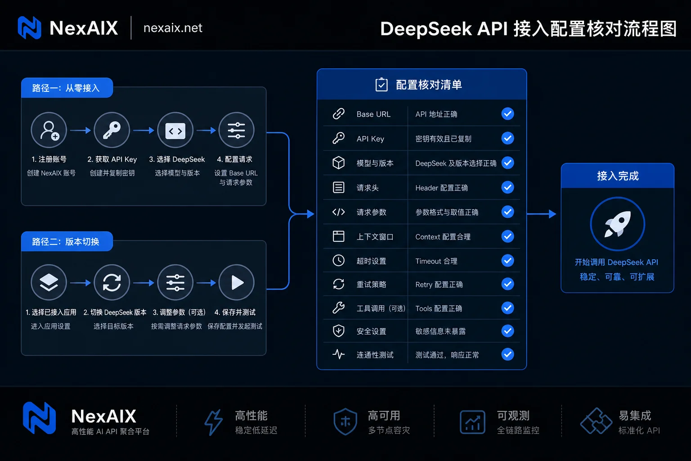
Task: Click the lightning bolt icon for 高性能
Action: pyautogui.click(x=213, y=422)
